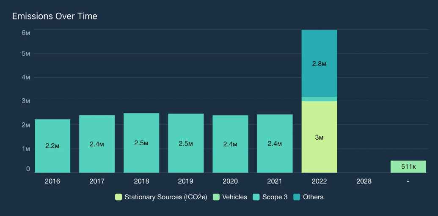The width and height of the screenshot is (438, 216).
Task: Toggle the Stationary Sources (tCO2e) legend label
Action: (166, 197)
